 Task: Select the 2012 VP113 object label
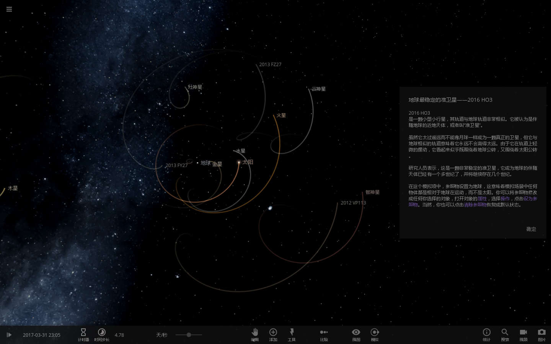coord(353,203)
